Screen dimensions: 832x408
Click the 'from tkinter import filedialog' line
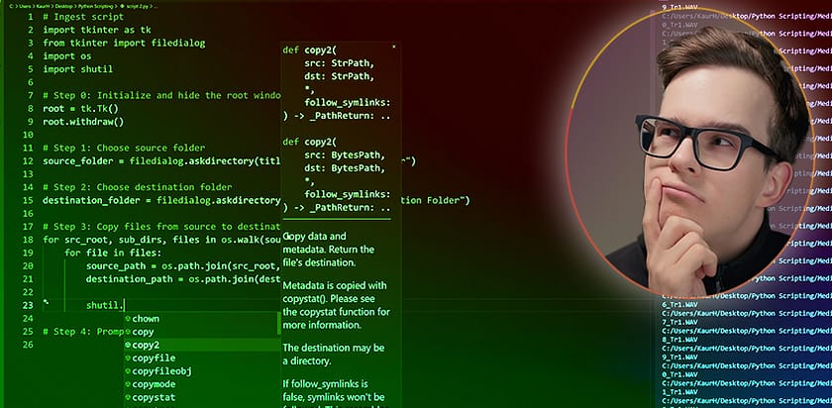124,43
